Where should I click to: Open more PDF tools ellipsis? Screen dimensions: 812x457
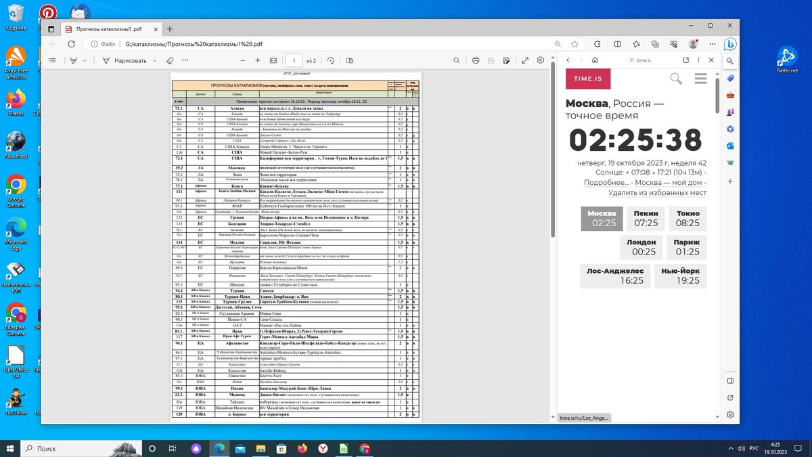coord(185,60)
